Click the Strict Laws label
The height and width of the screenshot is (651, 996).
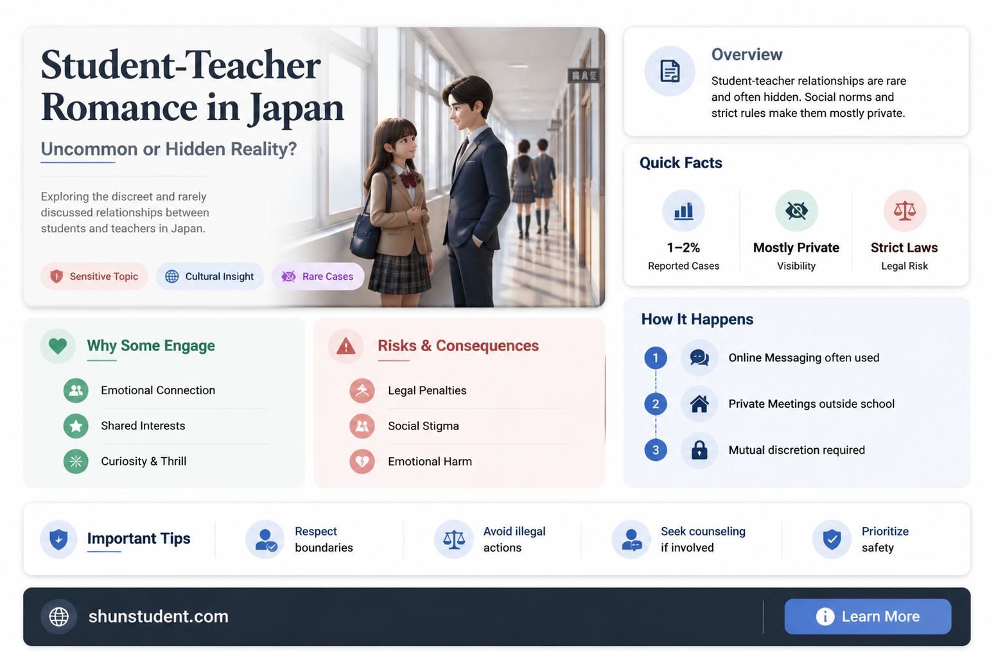(x=904, y=248)
